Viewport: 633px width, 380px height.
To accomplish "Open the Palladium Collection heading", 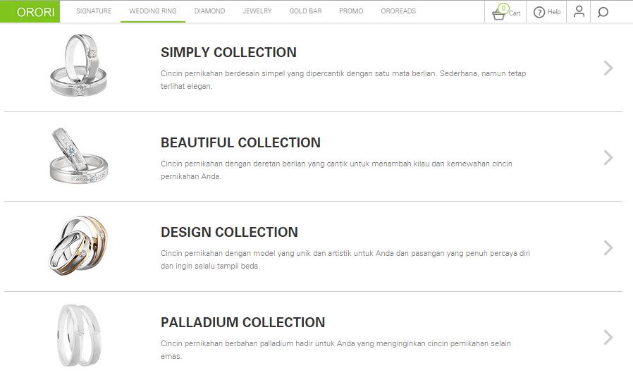I will (242, 322).
